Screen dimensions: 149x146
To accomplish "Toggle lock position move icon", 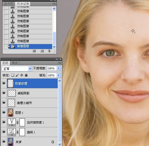I will coord(22,75).
